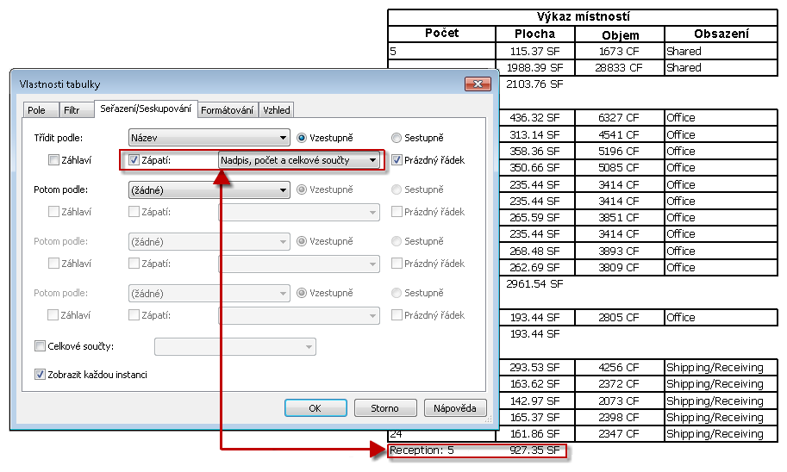
Task: Select the 2073 CF volume cell
Action: click(620, 401)
